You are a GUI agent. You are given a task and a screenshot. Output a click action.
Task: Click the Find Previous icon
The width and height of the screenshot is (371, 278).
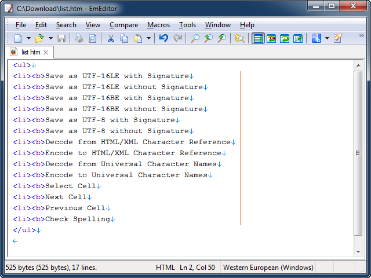coord(209,38)
